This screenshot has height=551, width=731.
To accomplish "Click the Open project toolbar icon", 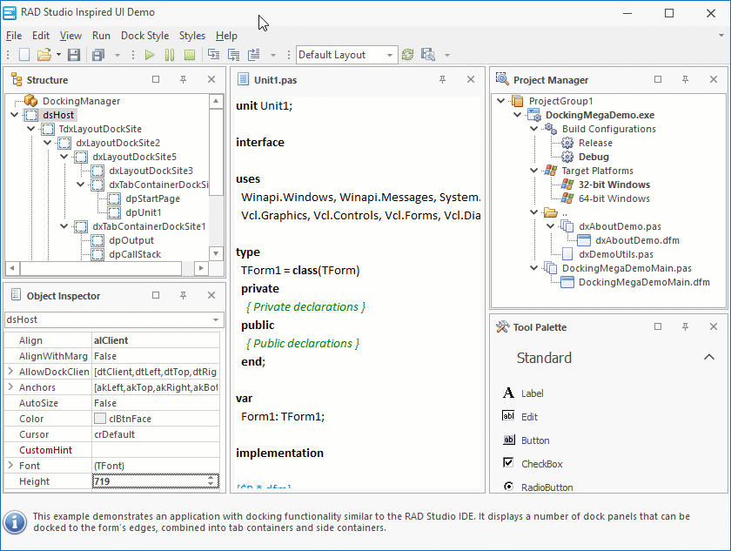I will (44, 54).
